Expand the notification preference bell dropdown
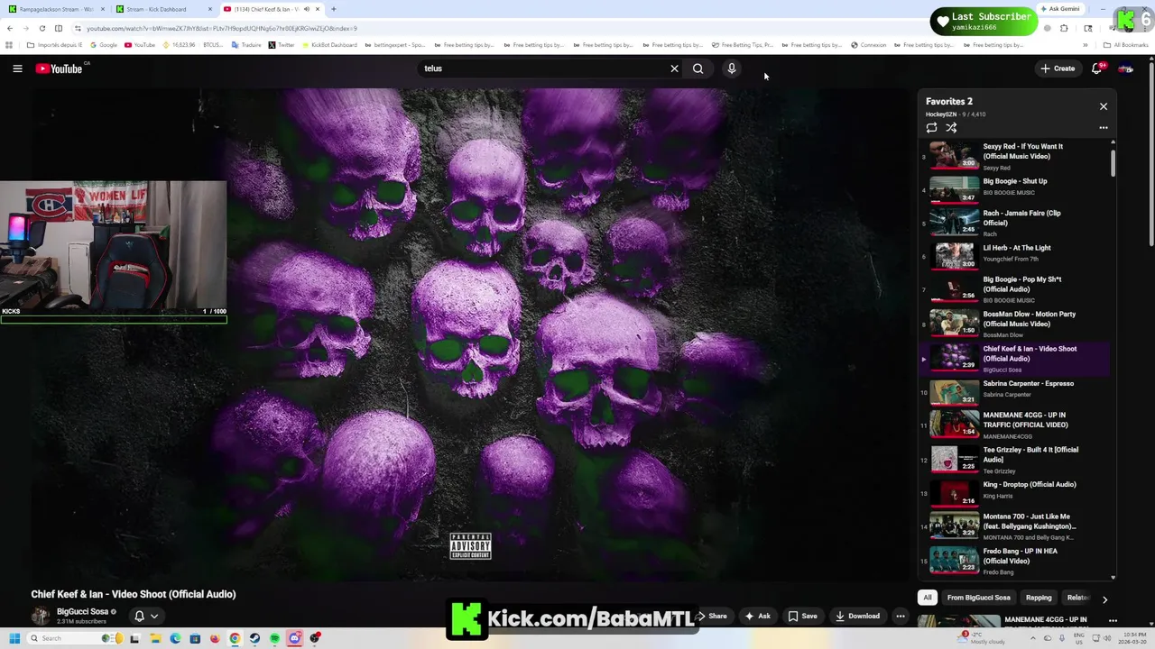This screenshot has height=649, width=1155. [x=146, y=617]
